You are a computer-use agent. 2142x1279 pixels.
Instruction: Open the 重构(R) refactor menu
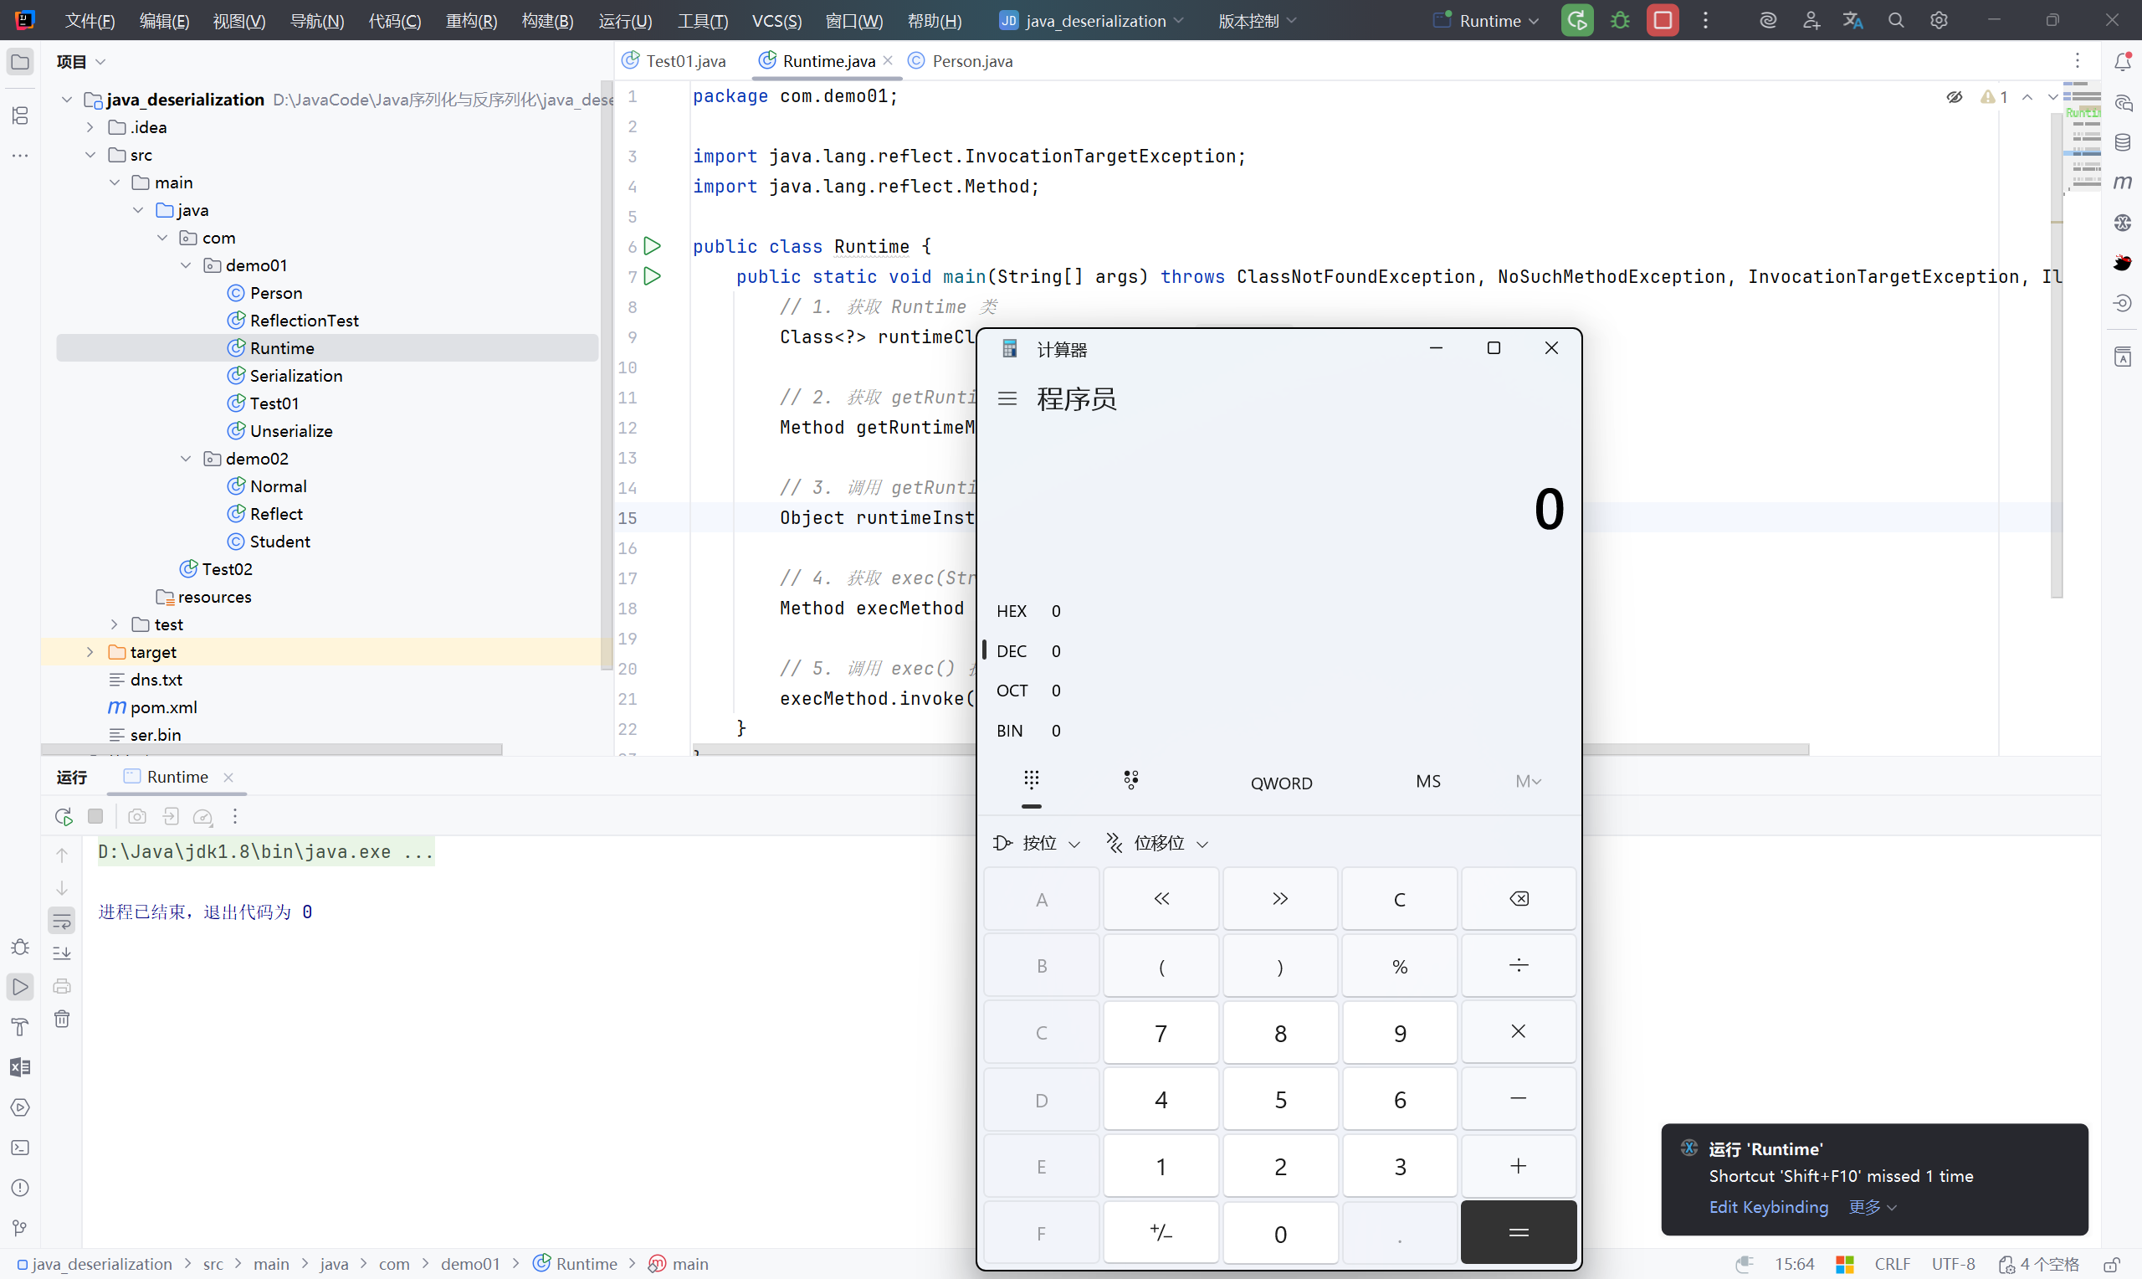[x=470, y=20]
